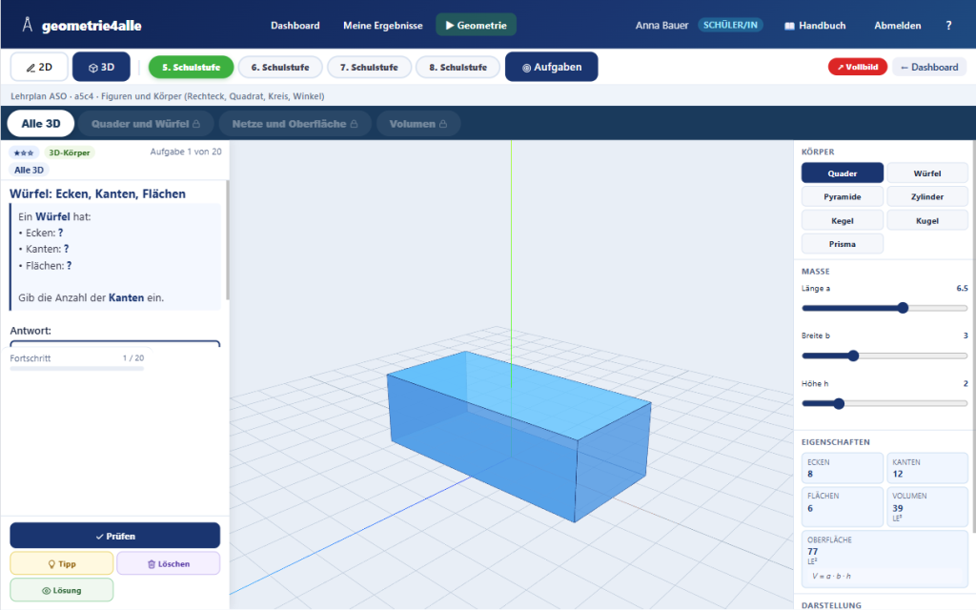Viewport: 976px width, 610px height.
Task: Select locked Volumen tab
Action: [418, 123]
